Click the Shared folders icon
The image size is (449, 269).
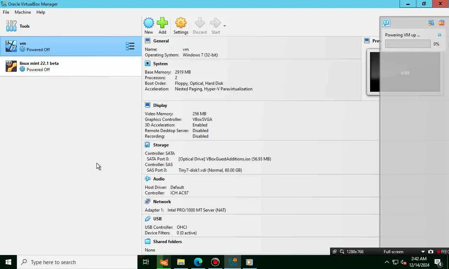148,242
